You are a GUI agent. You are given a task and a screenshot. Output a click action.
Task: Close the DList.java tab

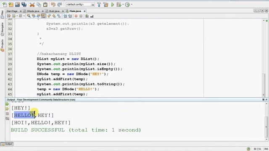[x=63, y=11]
